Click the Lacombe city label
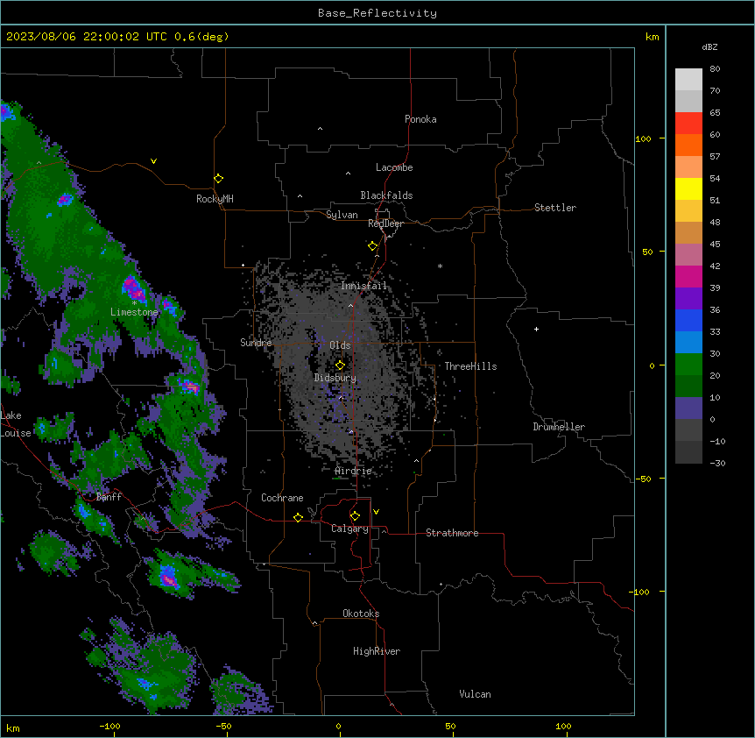Image resolution: width=755 pixels, height=738 pixels. tap(394, 167)
